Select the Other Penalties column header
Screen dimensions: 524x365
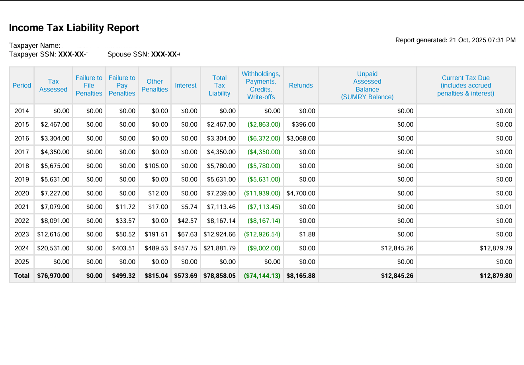pyautogui.click(x=154, y=85)
